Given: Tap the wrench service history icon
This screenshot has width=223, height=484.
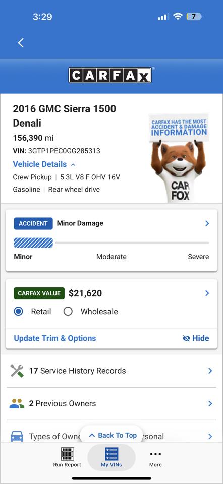Looking at the screenshot, I should tap(17, 371).
